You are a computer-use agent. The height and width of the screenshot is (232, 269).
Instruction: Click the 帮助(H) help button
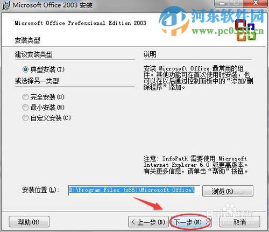pyautogui.click(x=29, y=222)
